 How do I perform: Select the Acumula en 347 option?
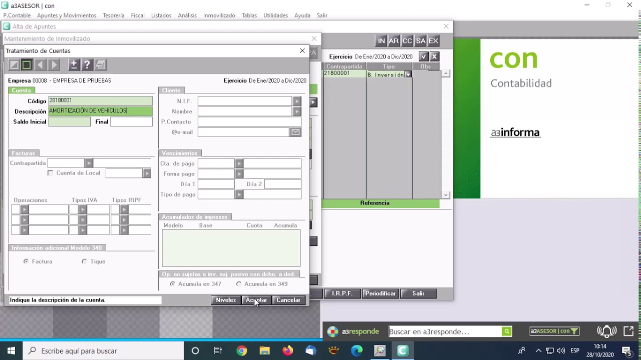(x=173, y=284)
